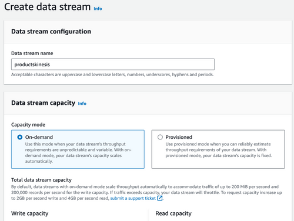Open the submit a support ticket link
The image size is (294, 221).
[x=133, y=198]
